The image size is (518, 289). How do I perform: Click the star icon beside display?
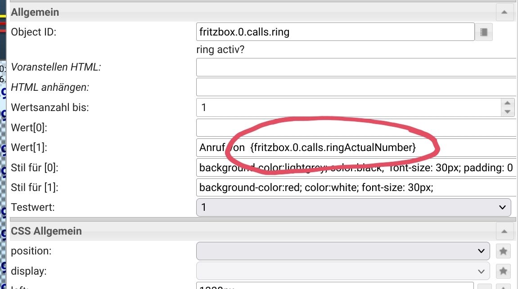(x=503, y=271)
